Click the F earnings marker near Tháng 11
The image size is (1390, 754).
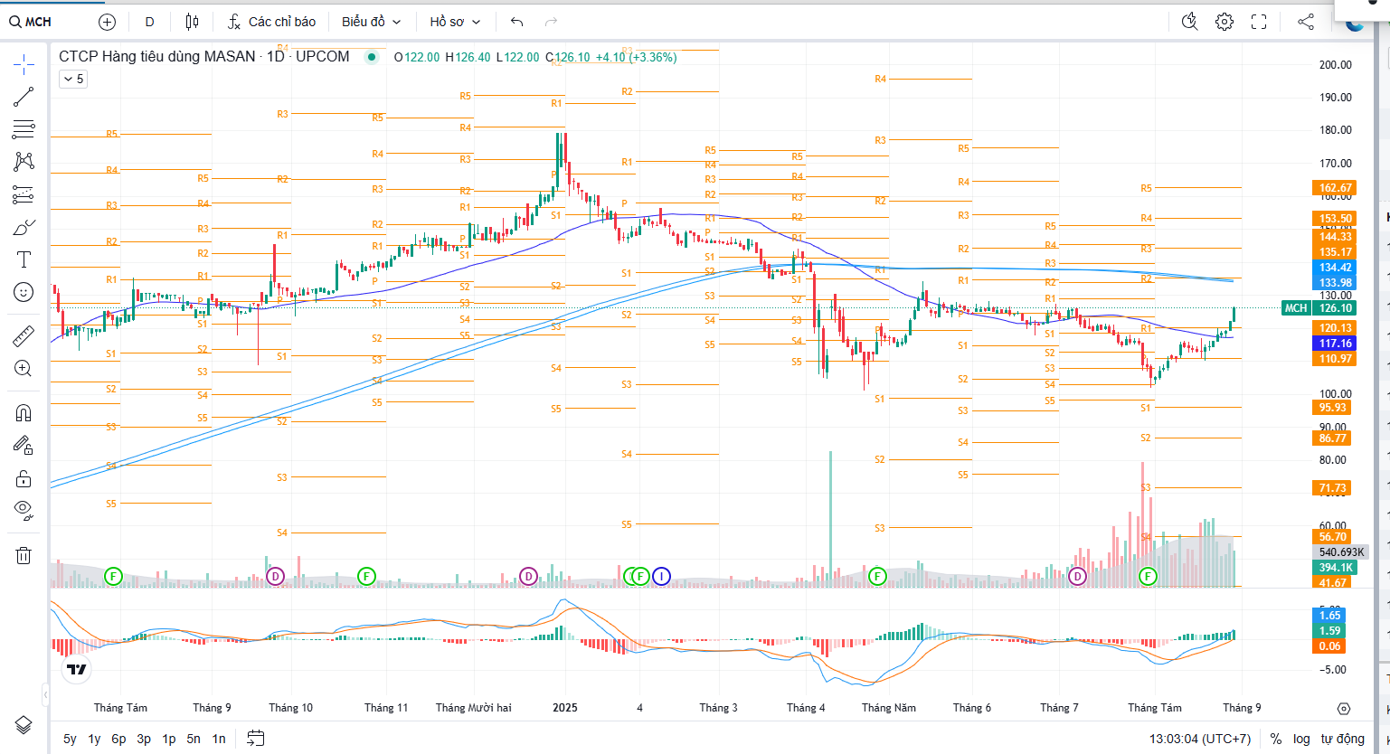(x=366, y=576)
